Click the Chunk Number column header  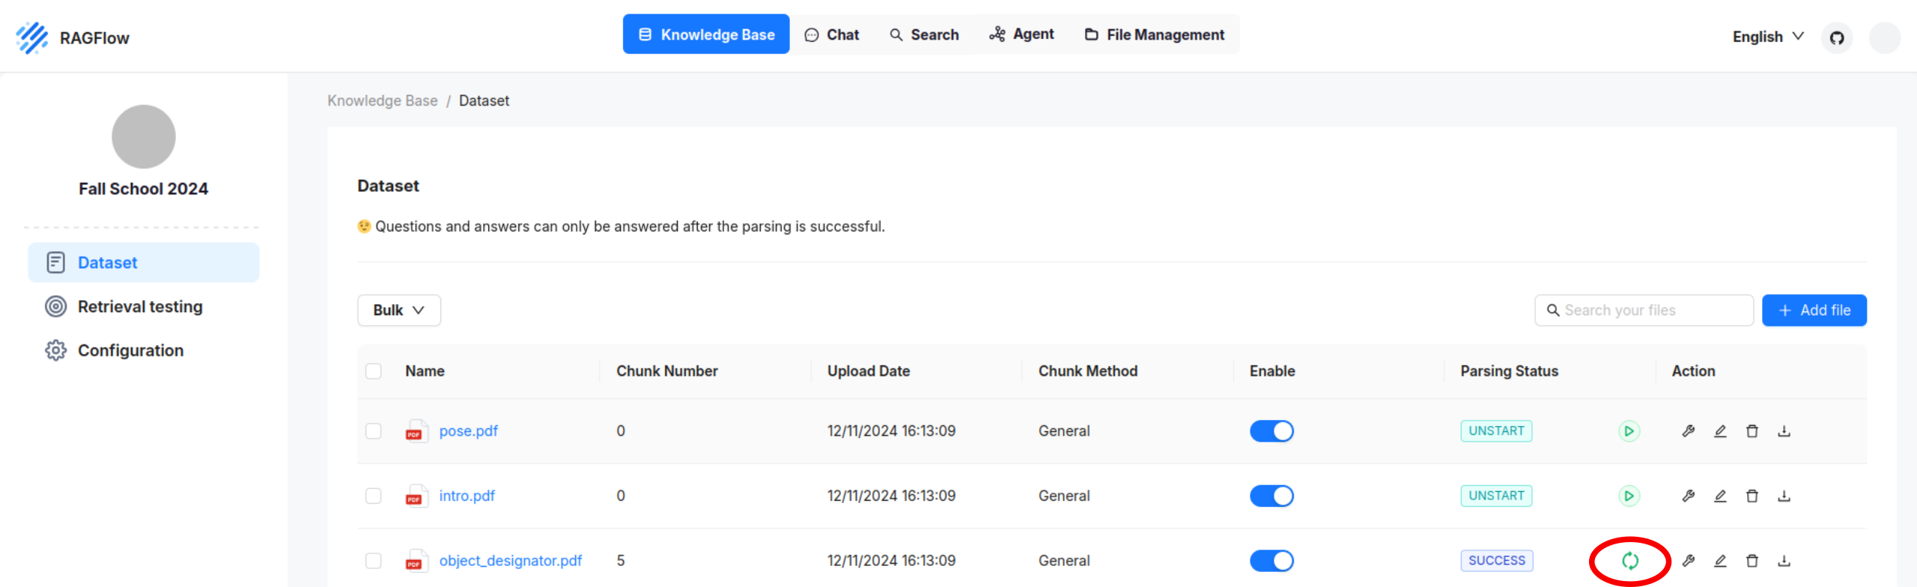point(667,371)
